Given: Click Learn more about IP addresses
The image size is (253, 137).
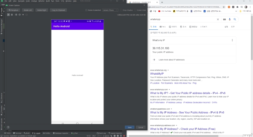Looking at the screenshot, I should tap(171, 60).
